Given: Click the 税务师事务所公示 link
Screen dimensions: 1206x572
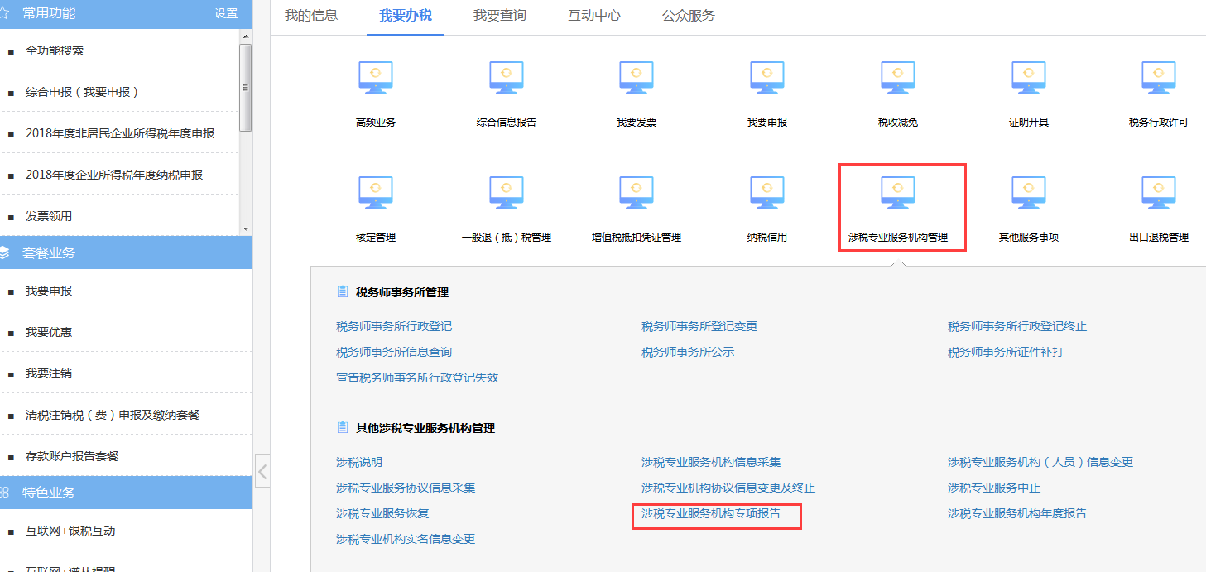Looking at the screenshot, I should tap(688, 352).
